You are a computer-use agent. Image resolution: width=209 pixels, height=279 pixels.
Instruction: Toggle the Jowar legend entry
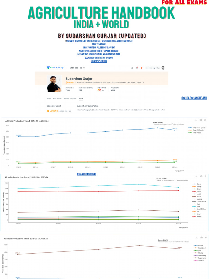196,192
